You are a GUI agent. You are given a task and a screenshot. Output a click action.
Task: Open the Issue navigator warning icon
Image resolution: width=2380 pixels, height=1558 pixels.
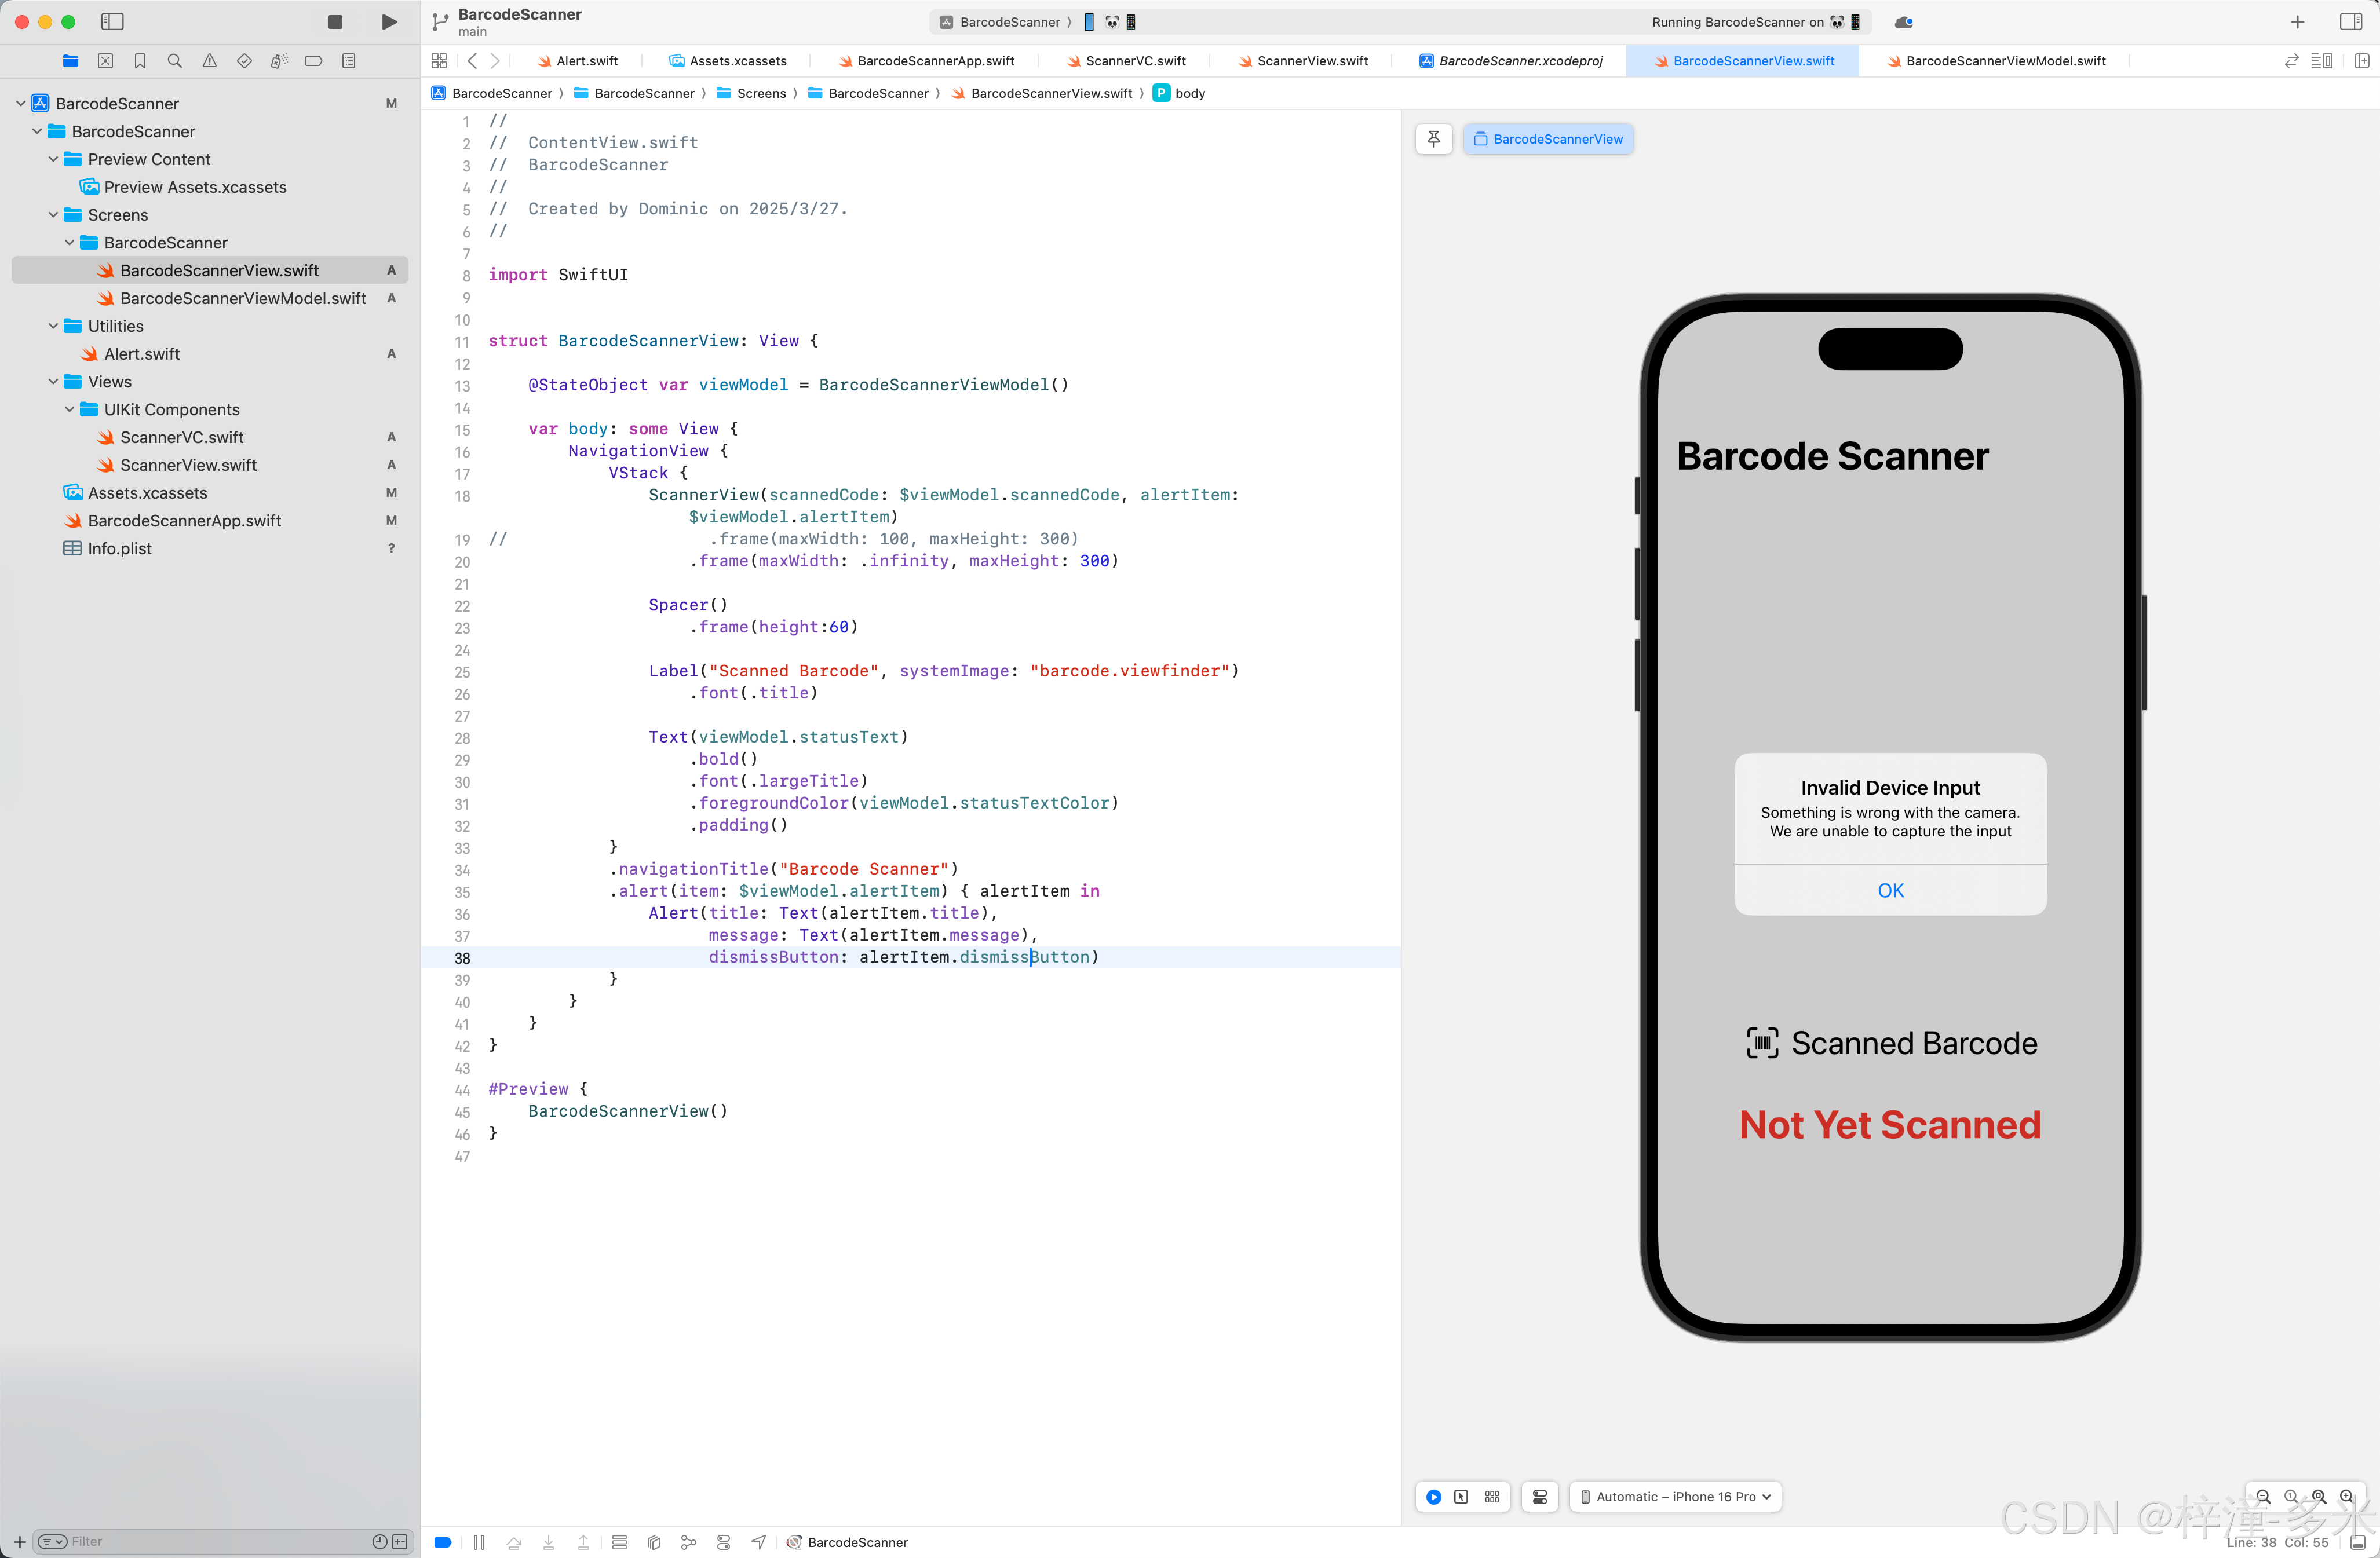click(x=209, y=61)
